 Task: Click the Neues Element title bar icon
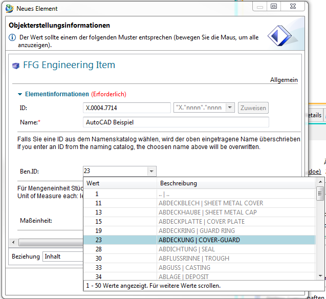click(x=9, y=8)
